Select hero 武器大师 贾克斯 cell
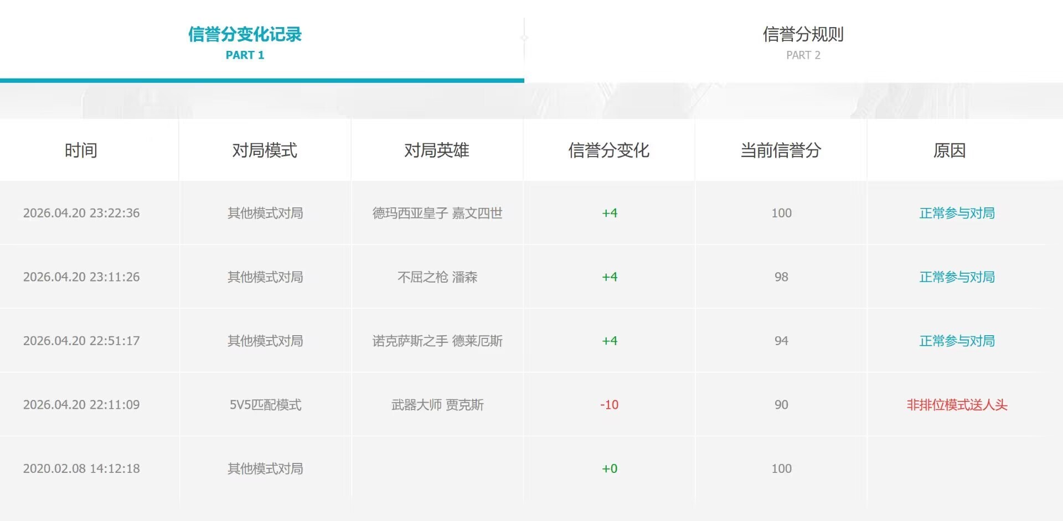This screenshot has height=521, width=1063. [437, 405]
